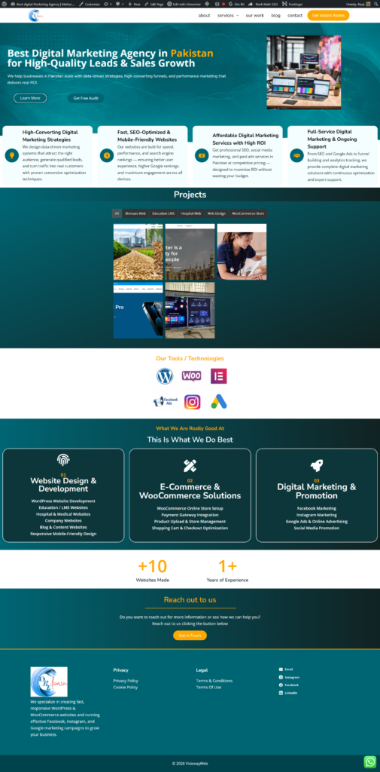The height and width of the screenshot is (772, 380).
Task: Click the Get Instant Access button
Action: pyautogui.click(x=328, y=15)
